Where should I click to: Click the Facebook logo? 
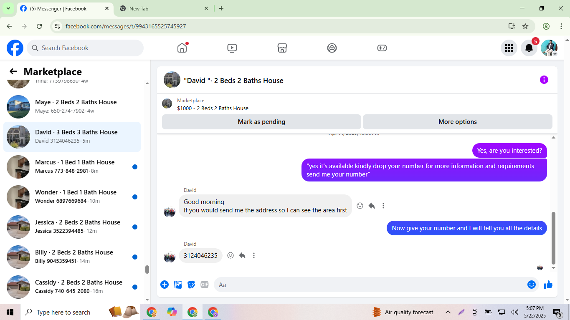tap(15, 48)
